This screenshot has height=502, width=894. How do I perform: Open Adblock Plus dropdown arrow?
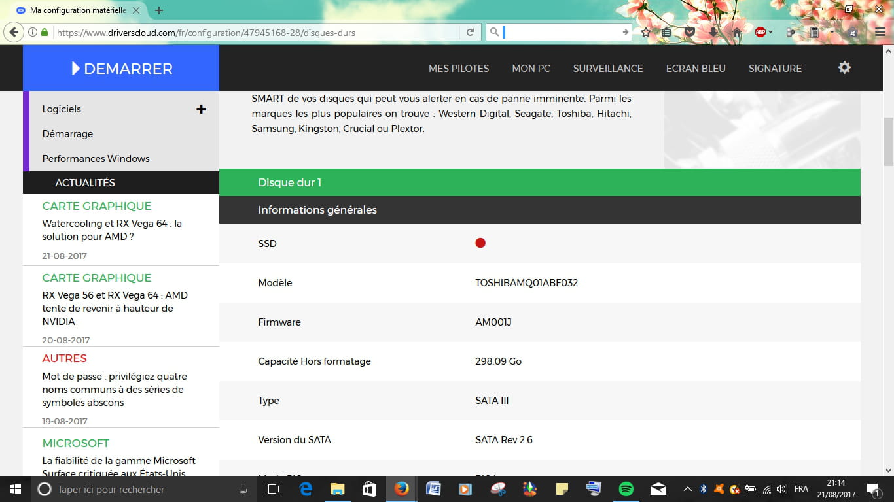[770, 32]
